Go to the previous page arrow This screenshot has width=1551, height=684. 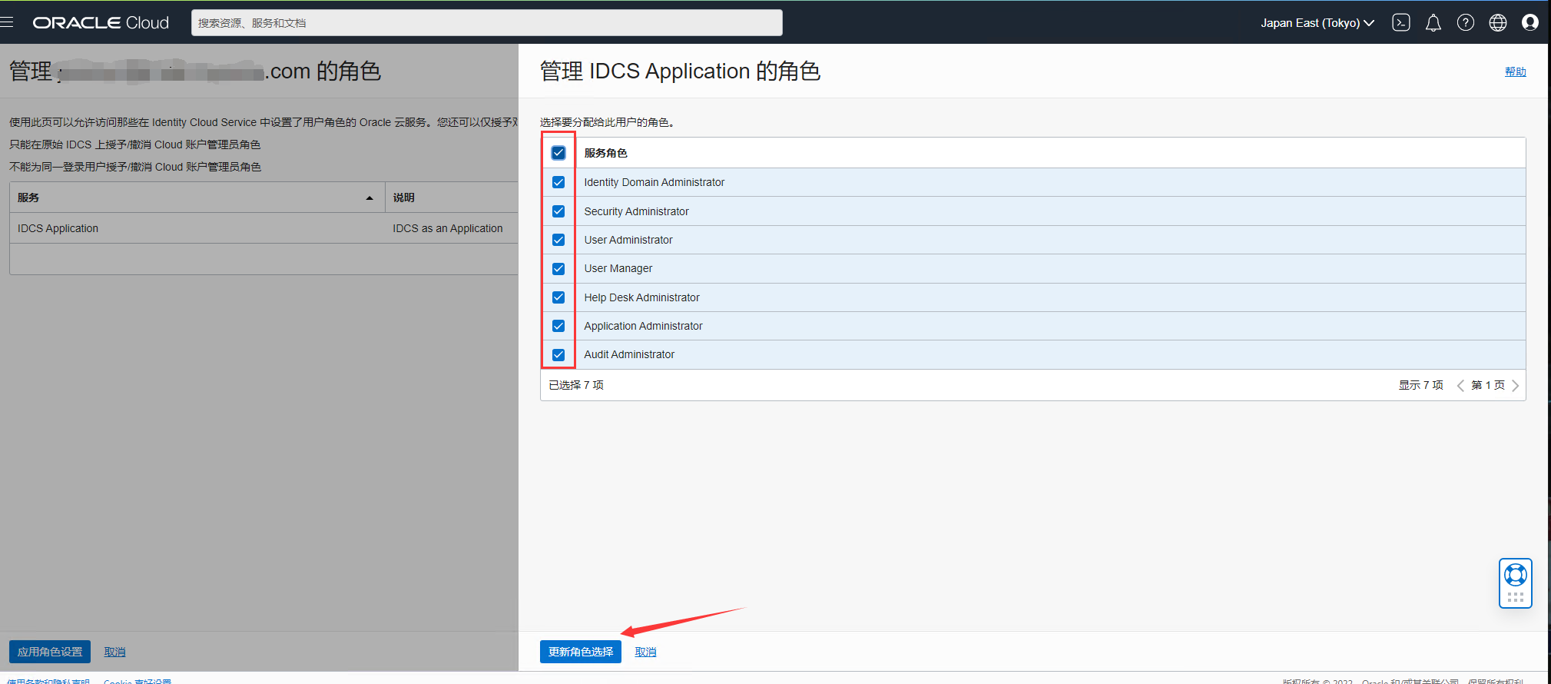(1460, 386)
